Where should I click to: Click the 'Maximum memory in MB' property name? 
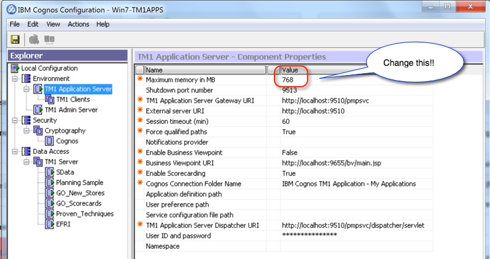pos(181,80)
